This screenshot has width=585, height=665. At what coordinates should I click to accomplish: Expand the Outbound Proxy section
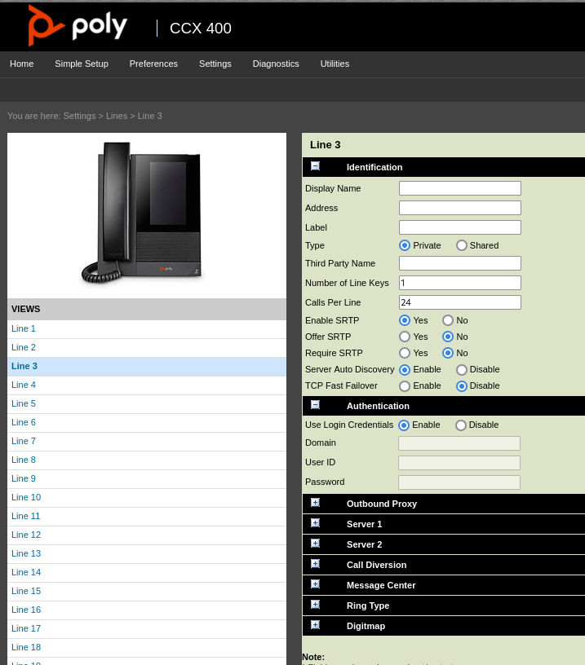[x=315, y=503]
